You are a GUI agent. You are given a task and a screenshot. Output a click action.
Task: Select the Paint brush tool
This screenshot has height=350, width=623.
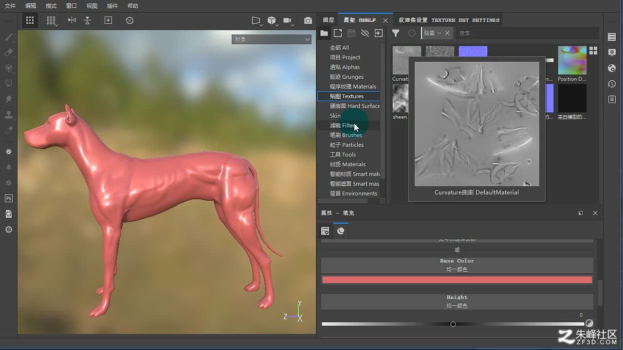(x=9, y=37)
